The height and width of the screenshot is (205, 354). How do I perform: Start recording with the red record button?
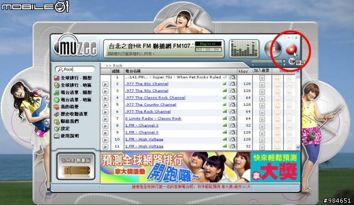click(x=291, y=49)
